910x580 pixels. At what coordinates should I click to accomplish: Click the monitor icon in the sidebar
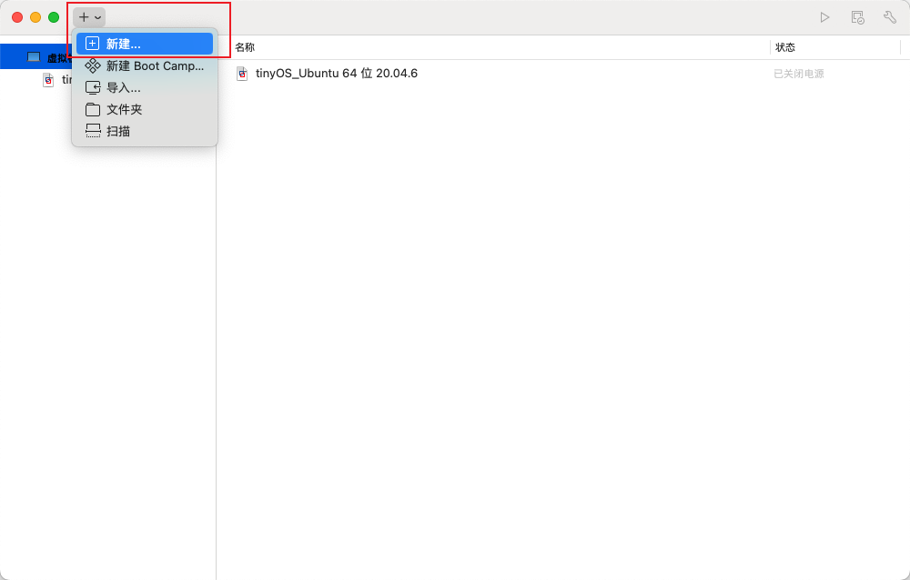(34, 57)
